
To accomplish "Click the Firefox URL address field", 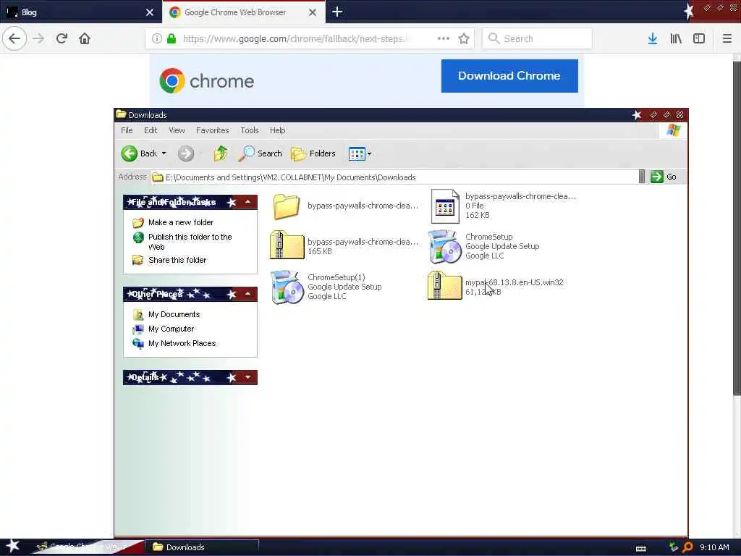I will click(294, 38).
